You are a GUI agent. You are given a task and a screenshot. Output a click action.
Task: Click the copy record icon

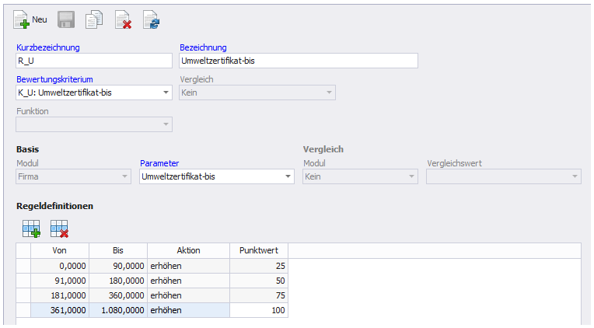pyautogui.click(x=94, y=19)
